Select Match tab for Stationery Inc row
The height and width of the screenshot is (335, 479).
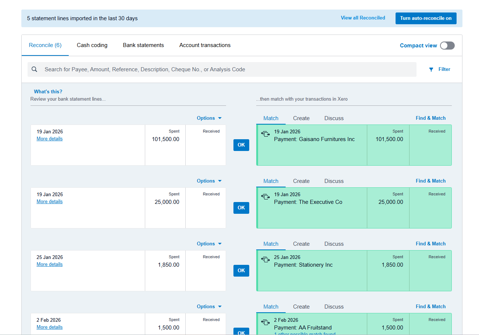(x=271, y=244)
